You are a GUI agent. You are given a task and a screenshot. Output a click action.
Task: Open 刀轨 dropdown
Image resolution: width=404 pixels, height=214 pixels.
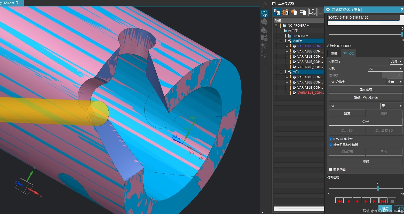pos(385,68)
